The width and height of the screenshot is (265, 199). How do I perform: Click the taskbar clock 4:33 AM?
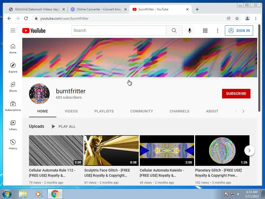(x=252, y=192)
